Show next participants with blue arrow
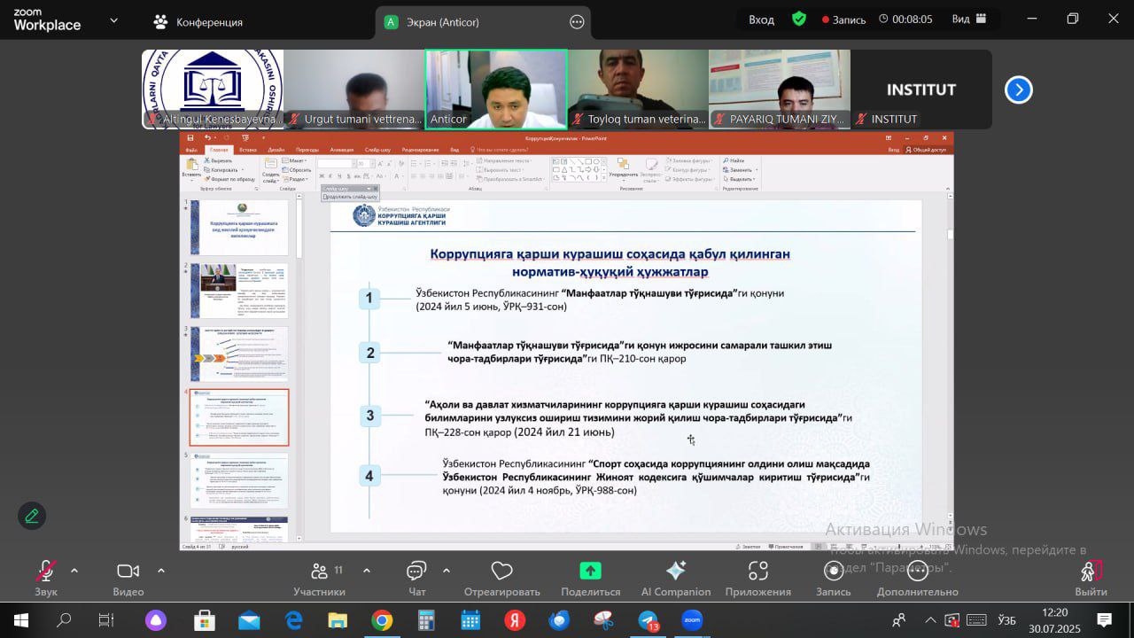This screenshot has width=1134, height=638. tap(1018, 89)
